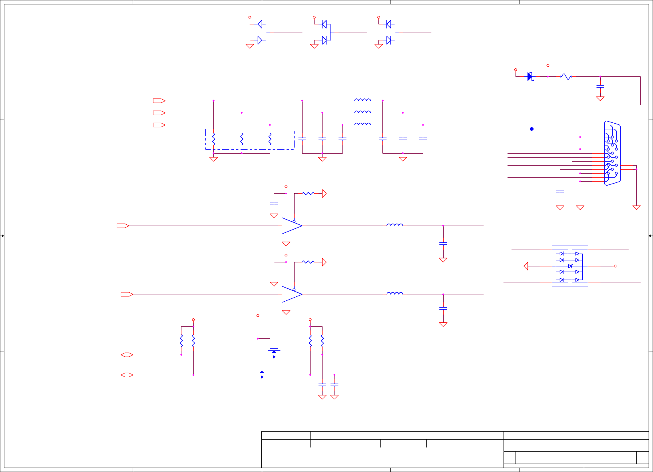Select the input port feeding the lower buffer

(127, 294)
